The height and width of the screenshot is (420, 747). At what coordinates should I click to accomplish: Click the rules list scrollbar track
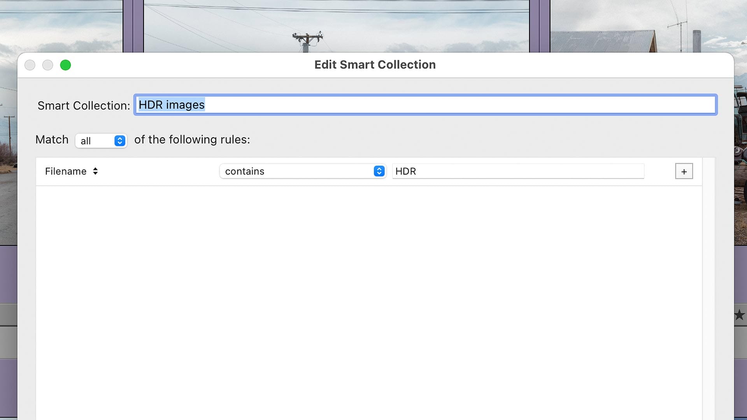point(708,288)
